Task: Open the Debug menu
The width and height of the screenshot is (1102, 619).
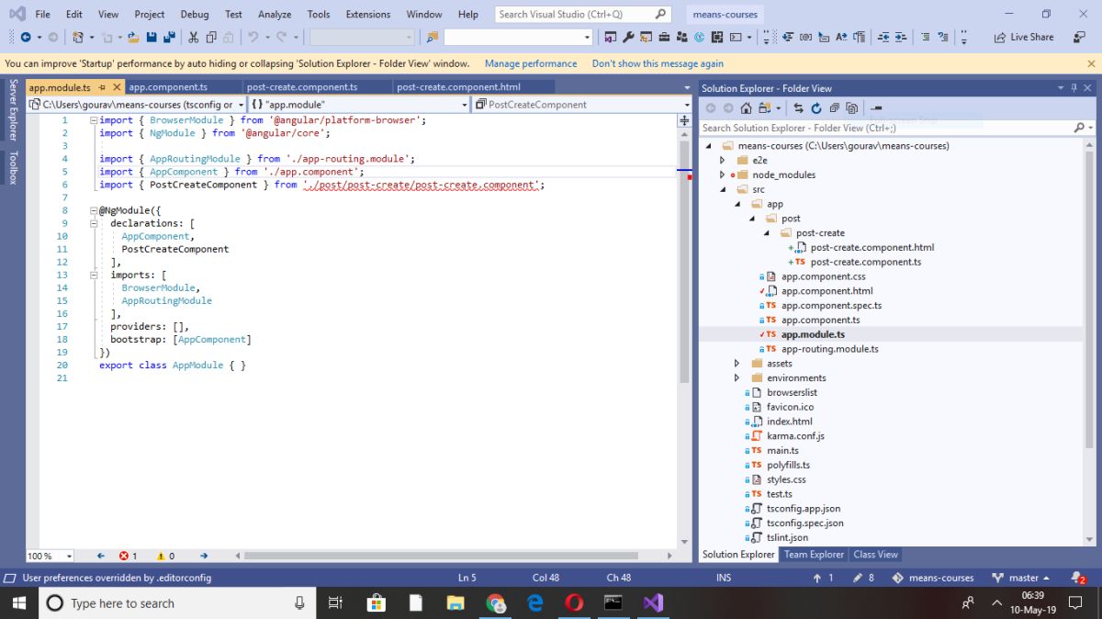Action: (195, 14)
